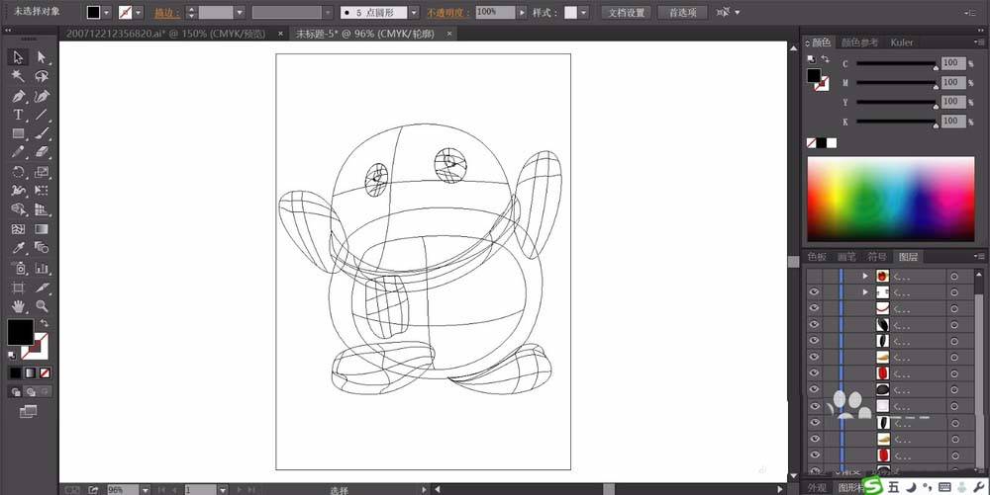
Task: Hide the layer with black oval thumbnail
Action: [814, 390]
